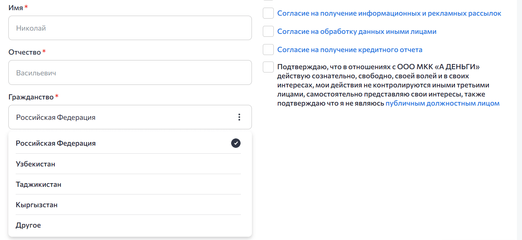Viewport: 522px width, 240px height.
Task: Pick Другое from the citizenship list
Action: [x=128, y=225]
